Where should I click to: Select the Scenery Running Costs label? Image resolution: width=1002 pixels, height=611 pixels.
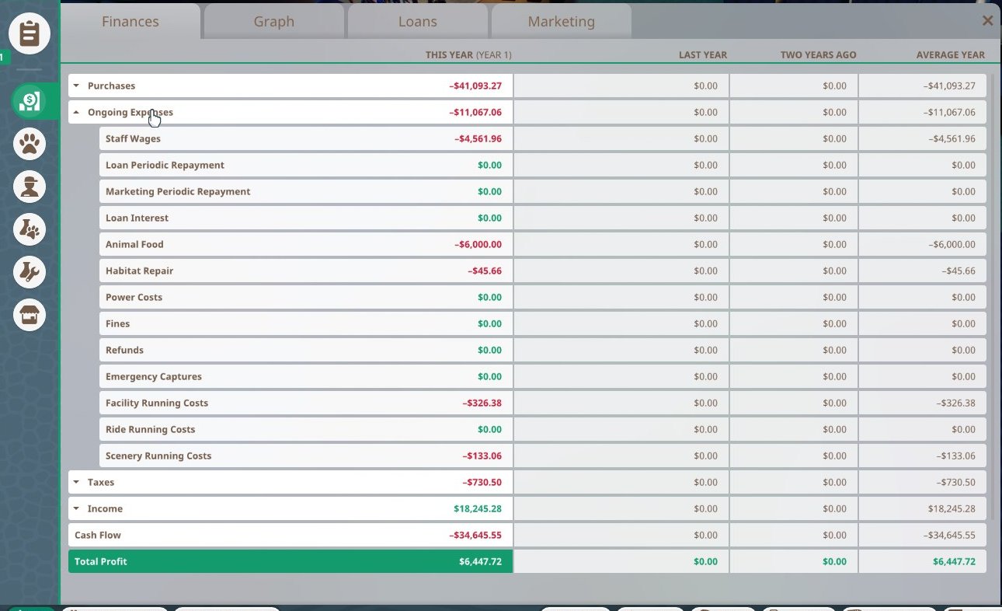pos(158,456)
